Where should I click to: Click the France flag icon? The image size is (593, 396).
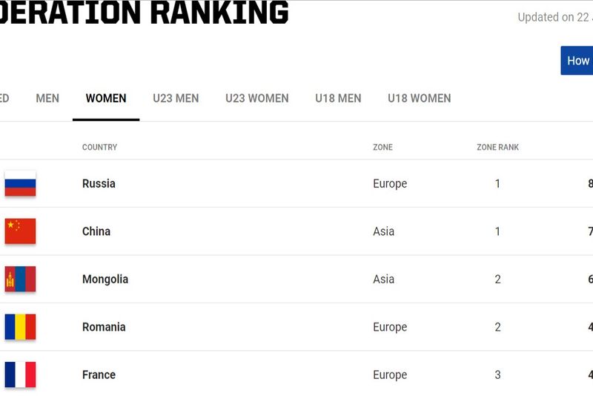click(20, 374)
